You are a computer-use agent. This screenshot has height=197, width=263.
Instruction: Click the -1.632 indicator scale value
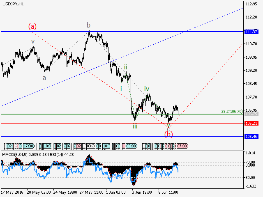(250, 186)
